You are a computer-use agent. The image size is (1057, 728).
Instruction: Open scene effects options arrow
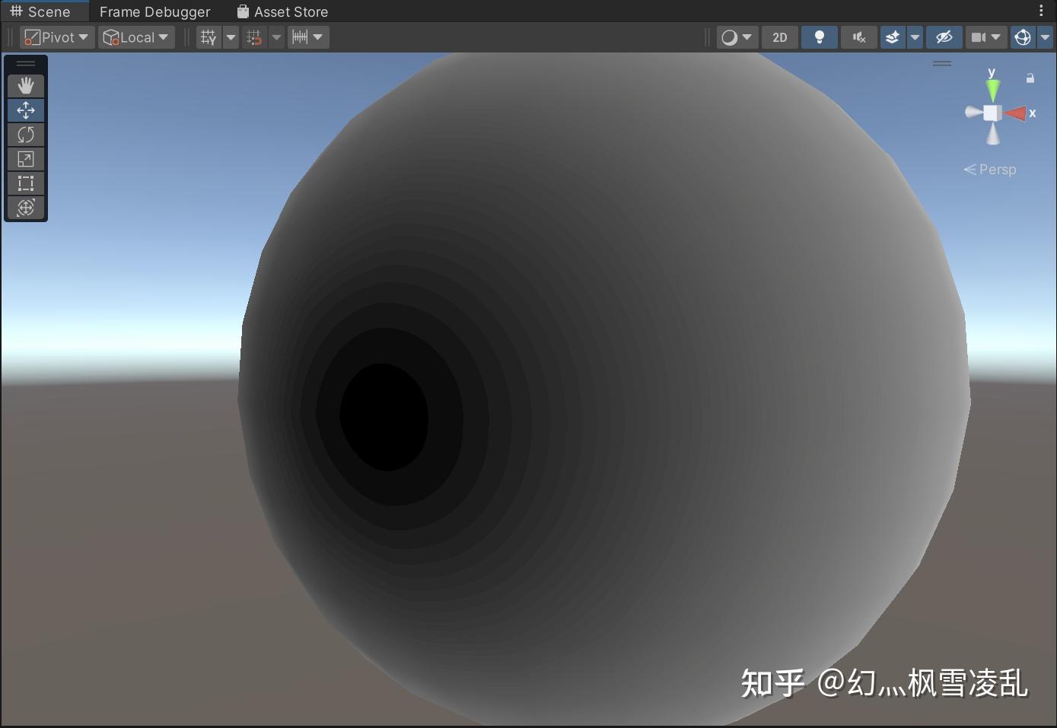[x=915, y=37]
